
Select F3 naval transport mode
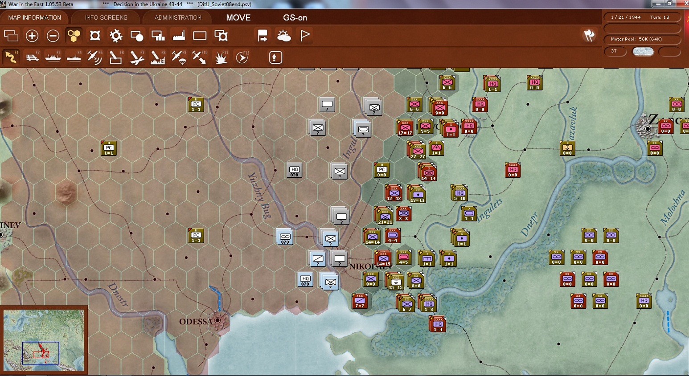pos(53,57)
